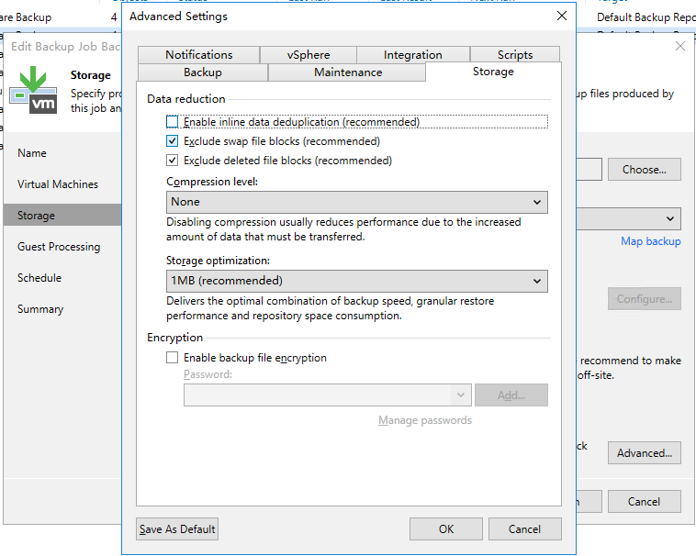The height and width of the screenshot is (556, 696).
Task: Open the vSphere tab
Action: coord(308,55)
